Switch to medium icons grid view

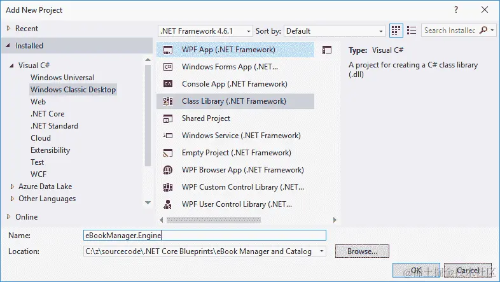[x=396, y=31]
